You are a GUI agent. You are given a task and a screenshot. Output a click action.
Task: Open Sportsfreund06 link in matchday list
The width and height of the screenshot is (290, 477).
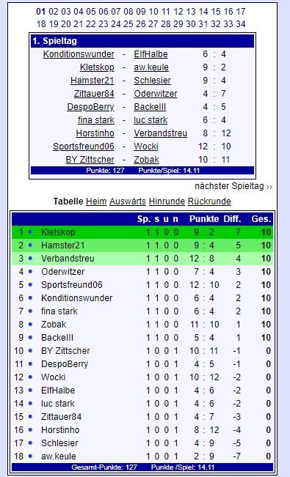tap(84, 147)
